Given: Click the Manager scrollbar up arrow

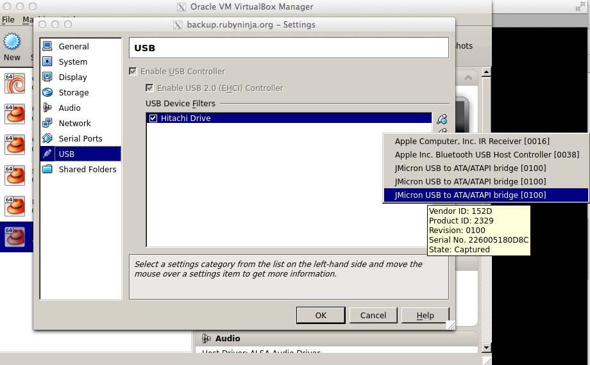Looking at the screenshot, I should (x=486, y=72).
